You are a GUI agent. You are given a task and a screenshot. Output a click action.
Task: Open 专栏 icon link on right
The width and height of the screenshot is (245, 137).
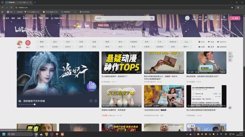(x=202, y=42)
